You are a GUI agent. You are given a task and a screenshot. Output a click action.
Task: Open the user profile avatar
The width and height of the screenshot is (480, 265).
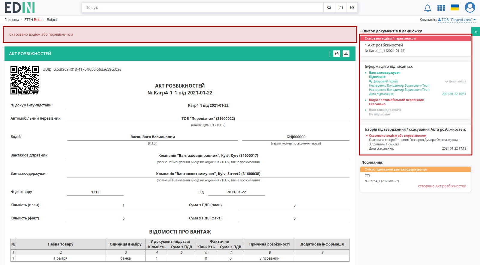[470, 7]
